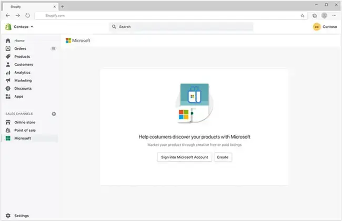Click the Shopify Search field

181,27
